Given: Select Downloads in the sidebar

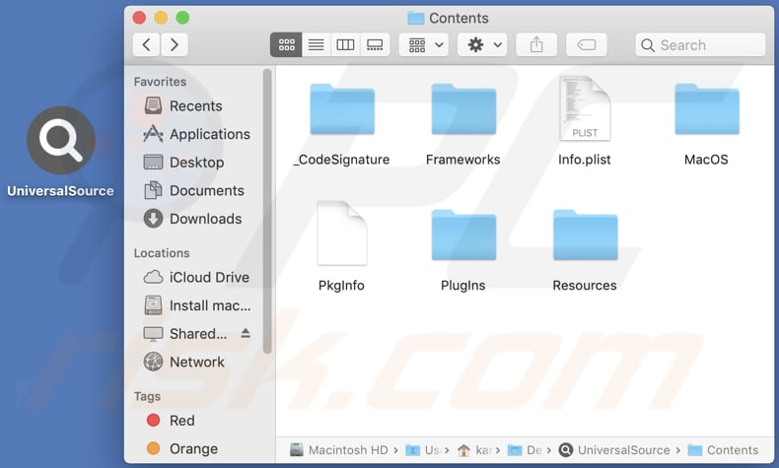Looking at the screenshot, I should [205, 219].
